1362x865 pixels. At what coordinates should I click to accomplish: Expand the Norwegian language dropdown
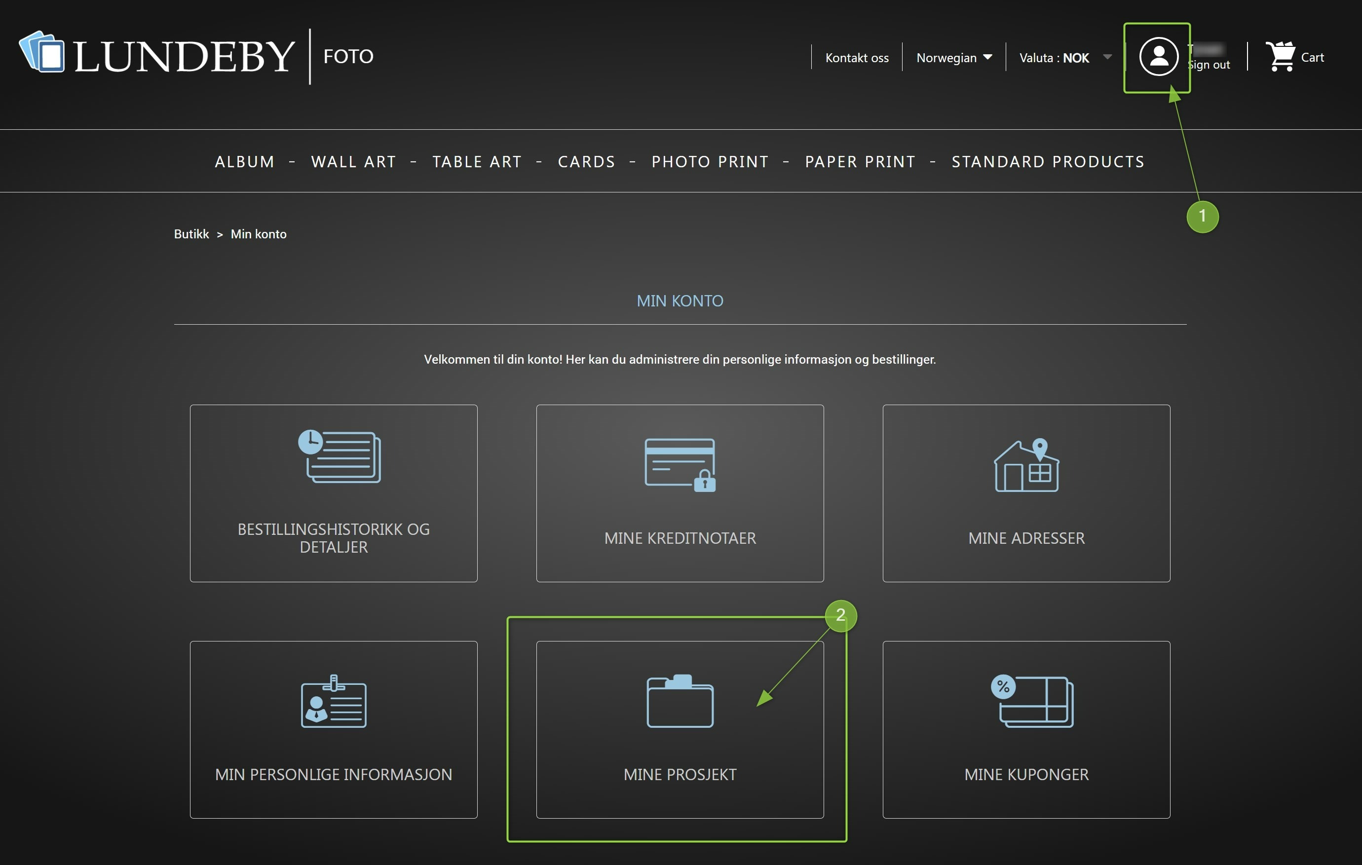(953, 58)
